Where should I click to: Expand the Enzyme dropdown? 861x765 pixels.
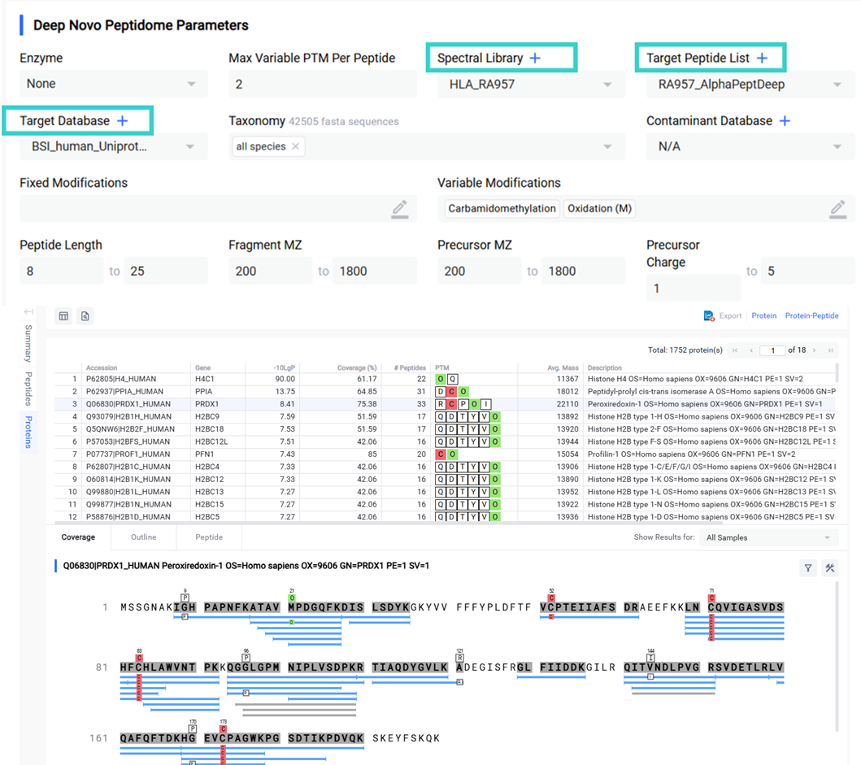coord(191,84)
